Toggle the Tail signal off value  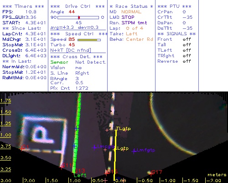click(187, 45)
